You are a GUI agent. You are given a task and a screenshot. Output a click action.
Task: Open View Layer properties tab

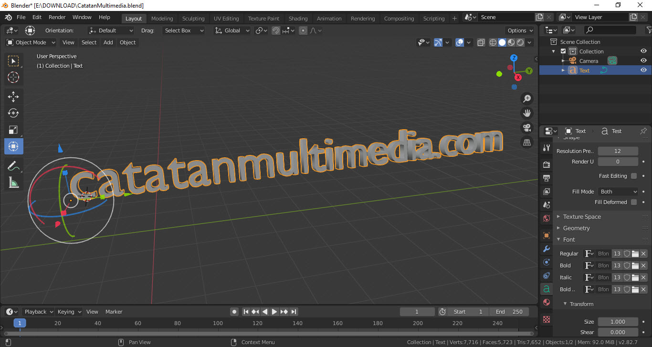point(547,192)
